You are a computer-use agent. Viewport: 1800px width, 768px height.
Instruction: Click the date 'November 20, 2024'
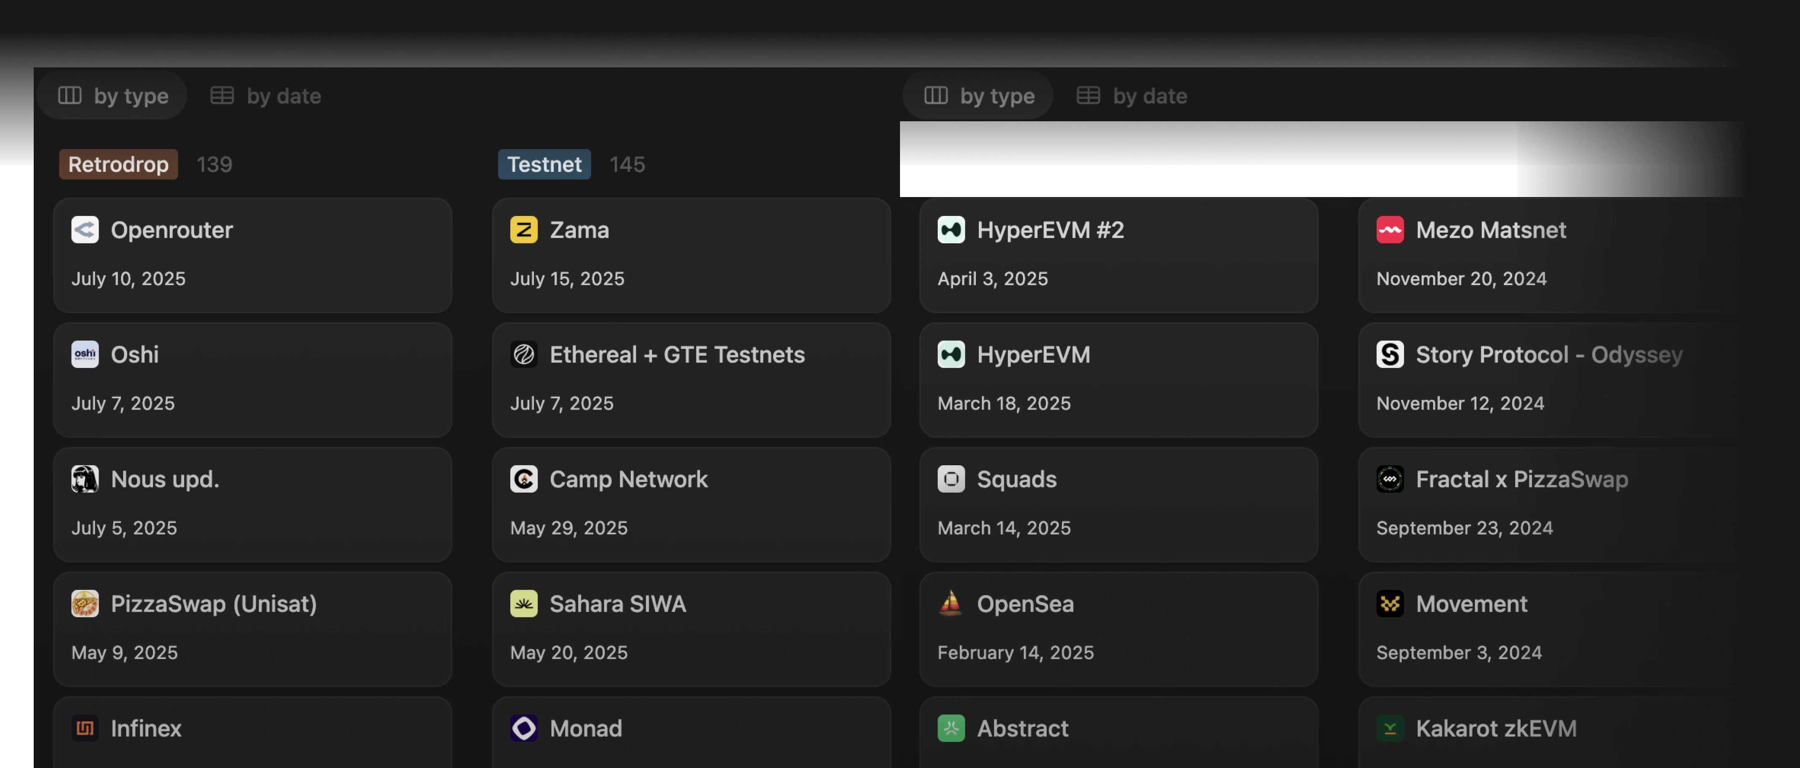[x=1462, y=279]
